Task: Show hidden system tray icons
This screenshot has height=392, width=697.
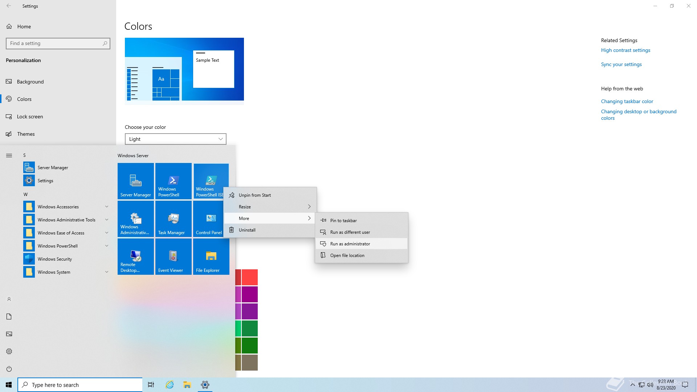Action: tap(632, 385)
